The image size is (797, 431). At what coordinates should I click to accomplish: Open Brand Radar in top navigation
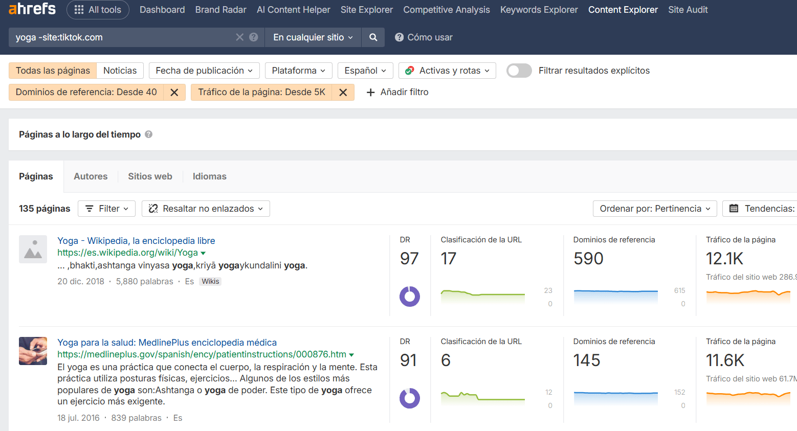click(x=221, y=10)
